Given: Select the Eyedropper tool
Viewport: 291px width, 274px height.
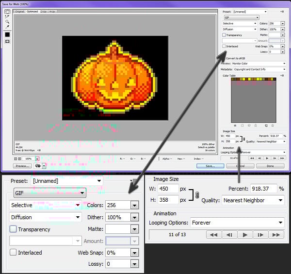Looking at the screenshot, I should click(x=7, y=27).
